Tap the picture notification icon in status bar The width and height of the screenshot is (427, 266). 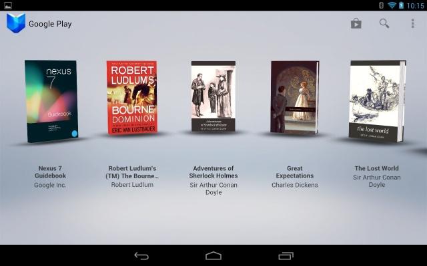[8, 5]
